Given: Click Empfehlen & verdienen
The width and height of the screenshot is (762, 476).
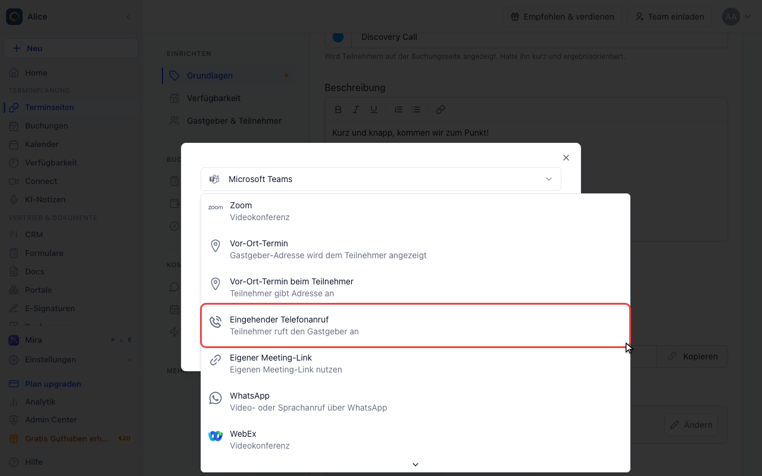Looking at the screenshot, I should click(562, 17).
